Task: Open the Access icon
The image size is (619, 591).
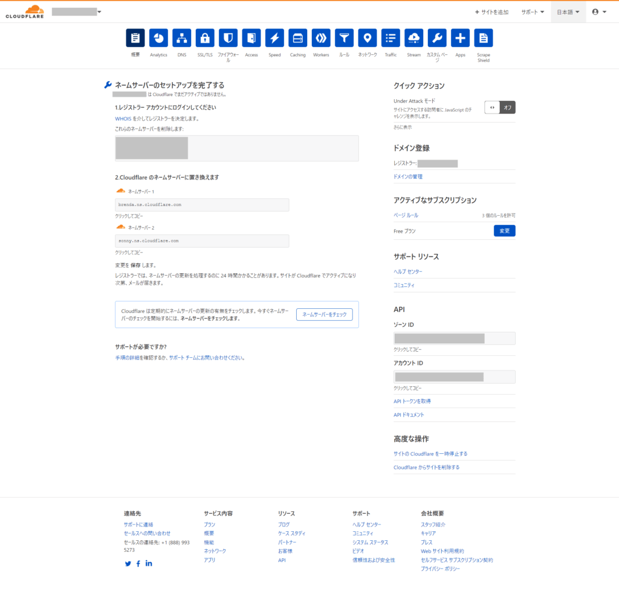Action: pyautogui.click(x=251, y=38)
